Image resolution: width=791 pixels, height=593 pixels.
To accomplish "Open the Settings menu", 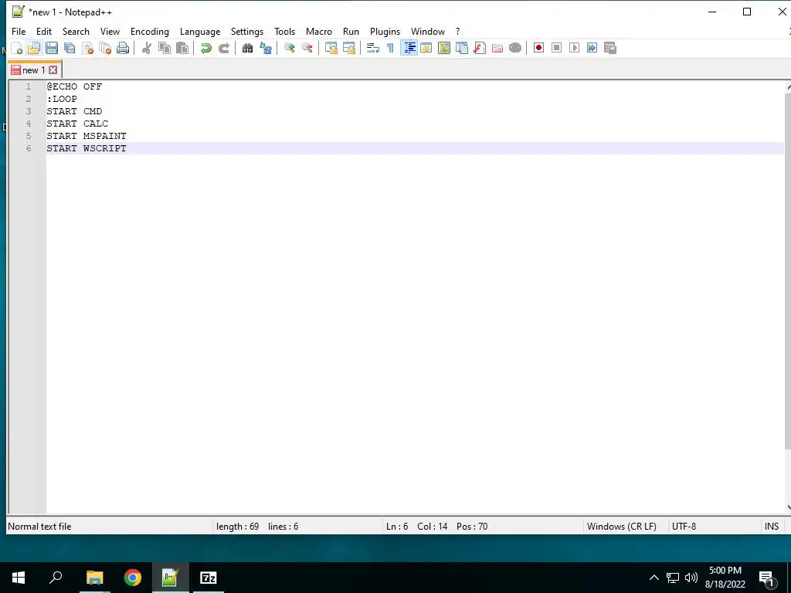I will point(246,31).
